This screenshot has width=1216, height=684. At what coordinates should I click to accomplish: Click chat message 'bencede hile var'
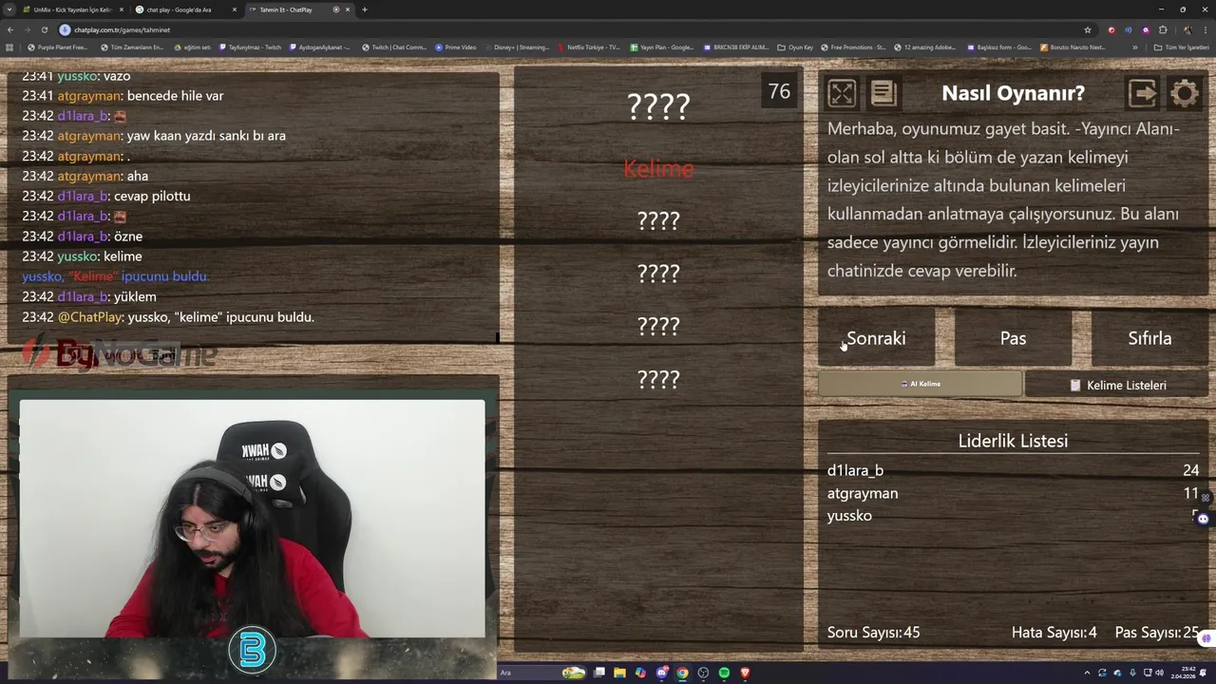click(x=175, y=96)
